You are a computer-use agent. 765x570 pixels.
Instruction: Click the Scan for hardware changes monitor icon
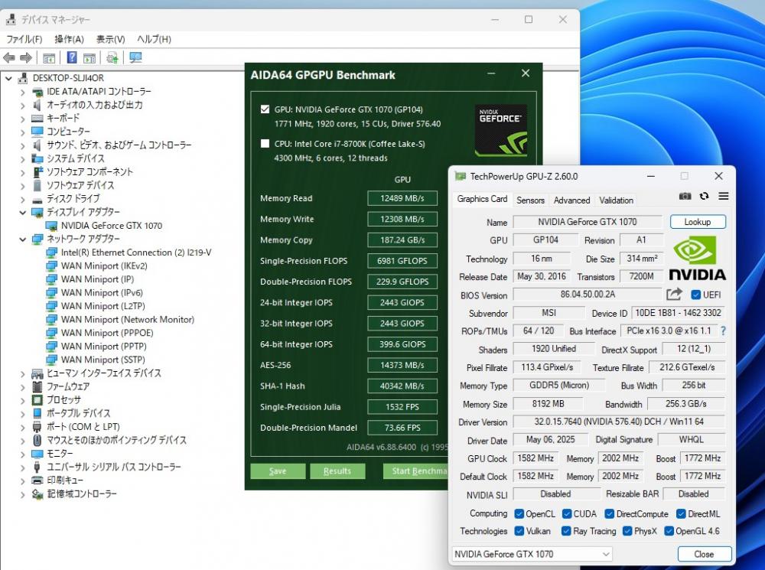[135, 57]
